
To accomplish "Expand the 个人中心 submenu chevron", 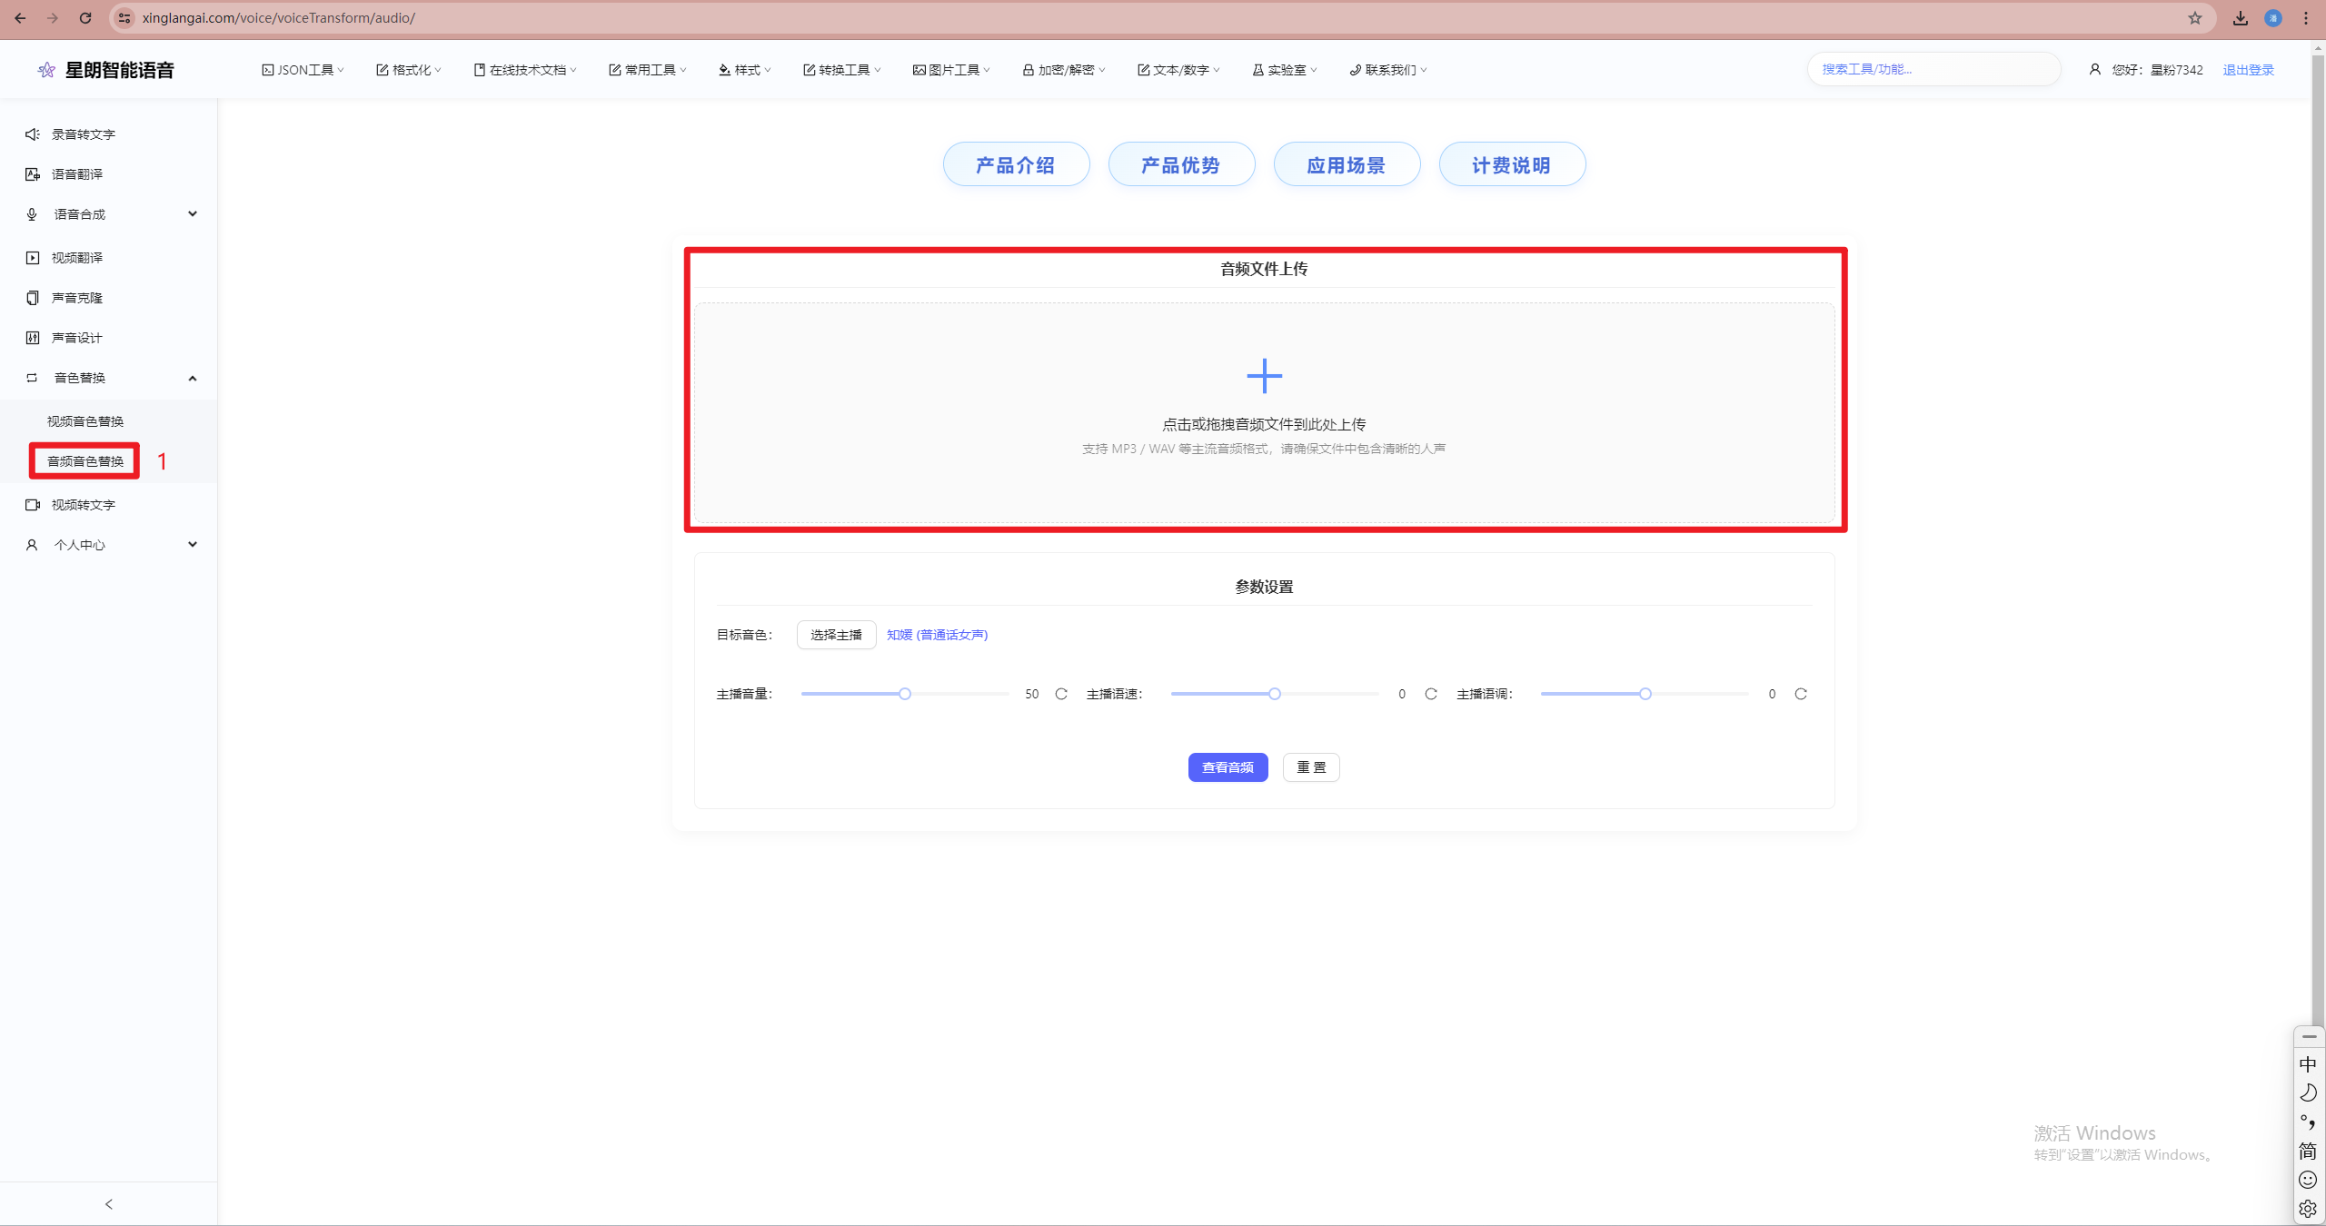I will (193, 545).
